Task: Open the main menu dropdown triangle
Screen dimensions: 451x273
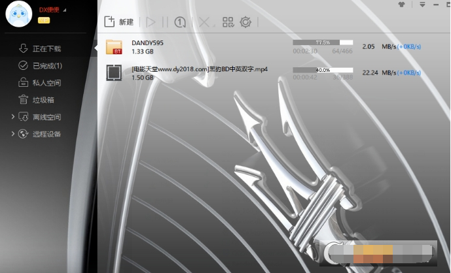Action: (x=422, y=5)
